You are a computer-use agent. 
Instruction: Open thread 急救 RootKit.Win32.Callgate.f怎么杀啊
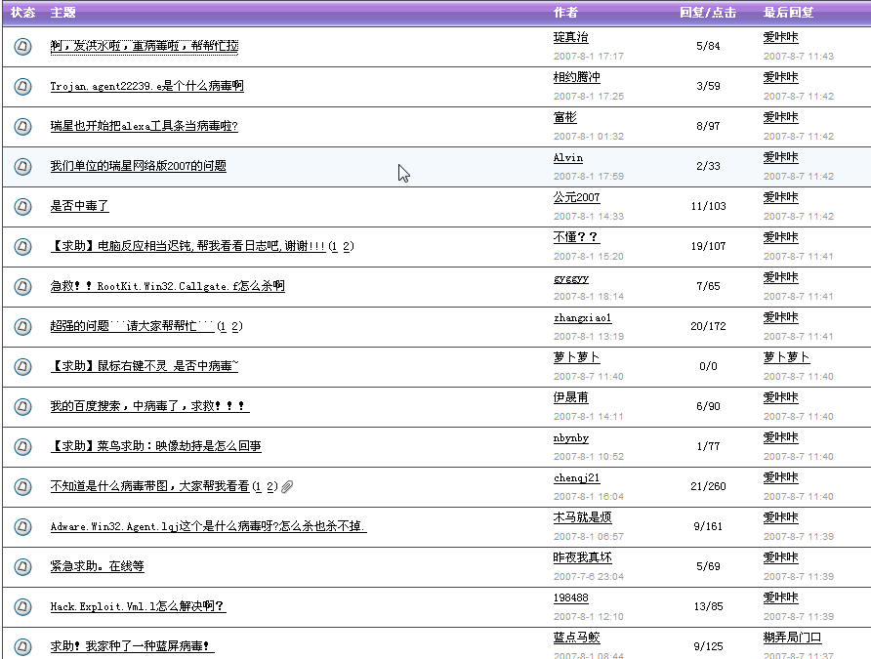tap(167, 286)
